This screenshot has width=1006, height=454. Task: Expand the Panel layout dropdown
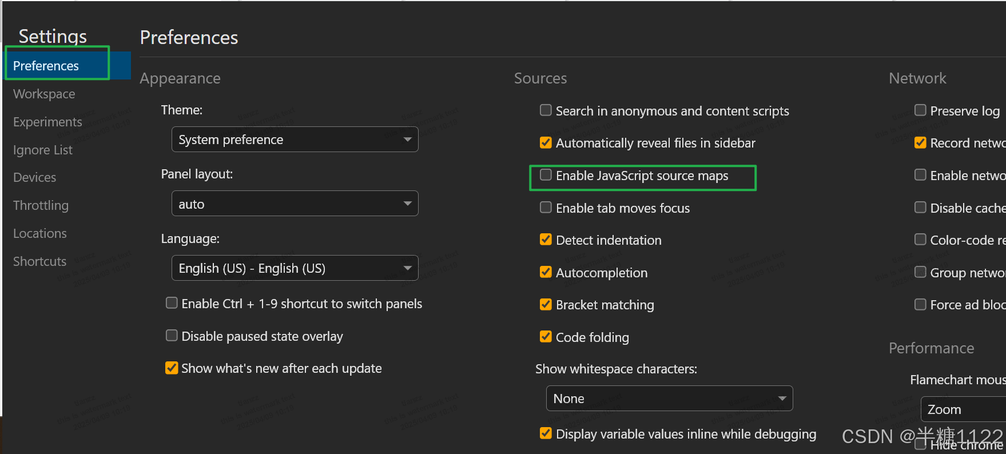pyautogui.click(x=295, y=204)
